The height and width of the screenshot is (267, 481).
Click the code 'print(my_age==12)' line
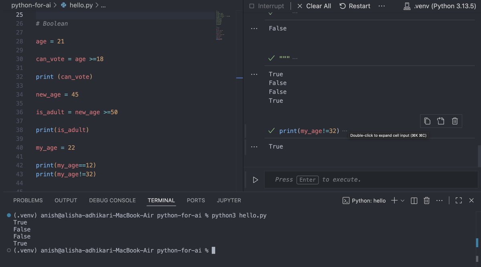click(x=66, y=165)
